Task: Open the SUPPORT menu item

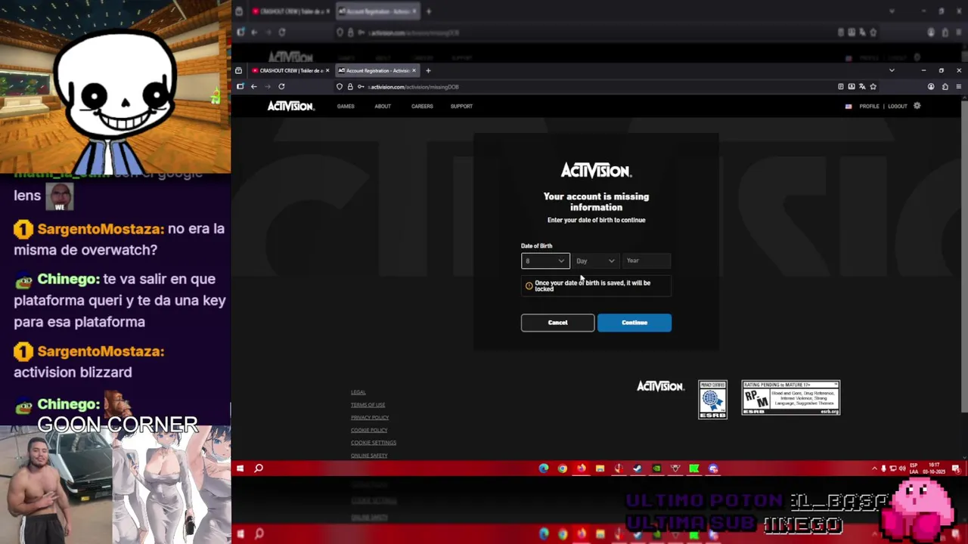Action: (x=461, y=107)
